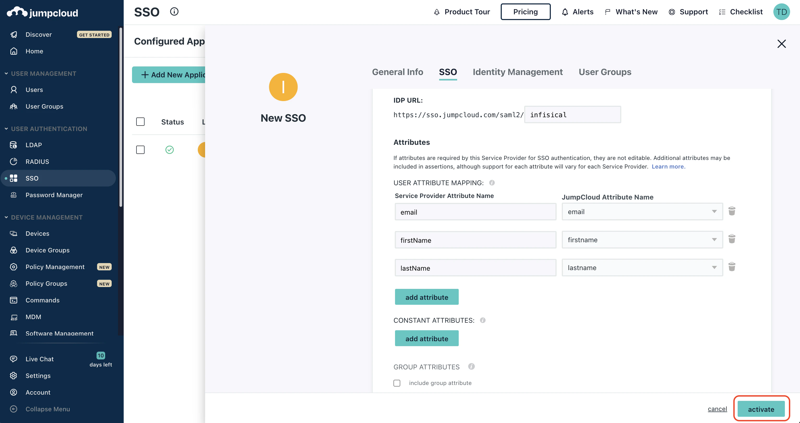
Task: Check the first application row checkbox
Action: click(140, 150)
